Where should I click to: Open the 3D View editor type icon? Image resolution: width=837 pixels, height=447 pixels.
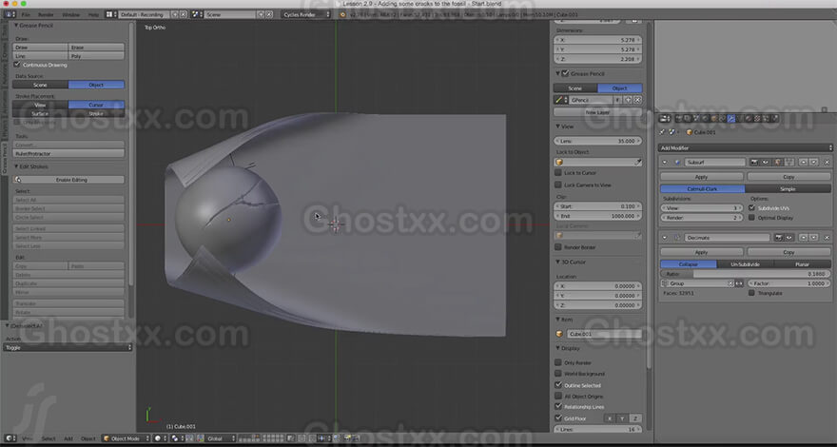pyautogui.click(x=10, y=438)
